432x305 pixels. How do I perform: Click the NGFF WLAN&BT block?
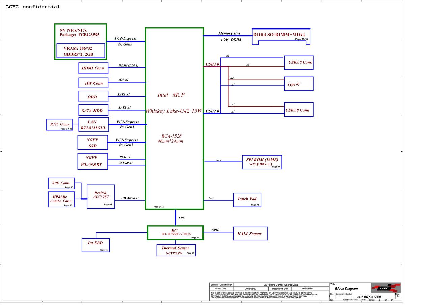click(92, 161)
